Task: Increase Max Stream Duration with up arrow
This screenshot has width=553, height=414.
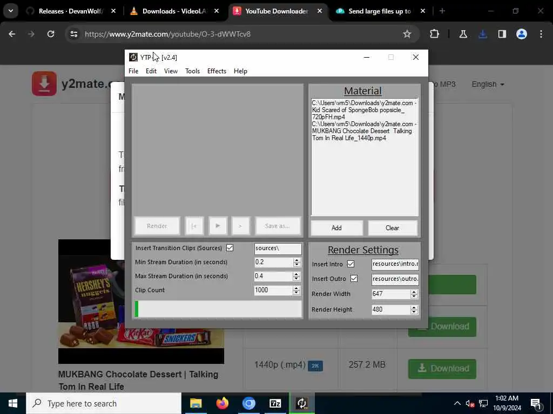Action: coord(296,274)
